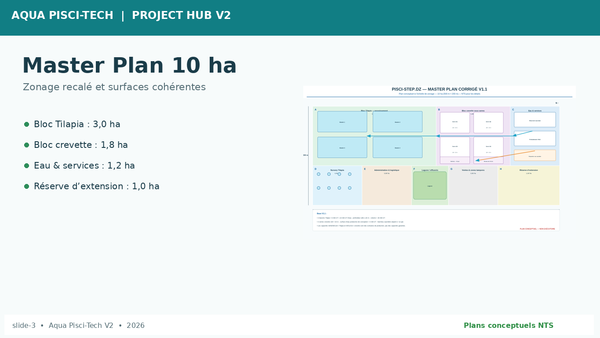This screenshot has height=338, width=600.
Task: Click the "Administration & logistique" zone E label
Action: tap(387, 170)
